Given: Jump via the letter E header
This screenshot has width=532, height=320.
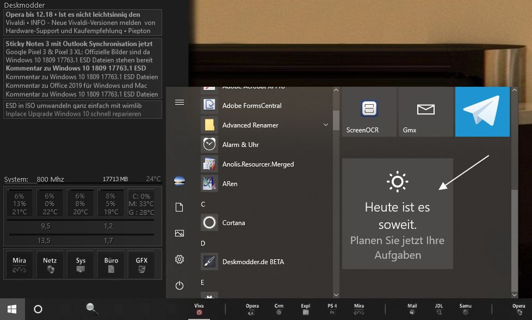Looking at the screenshot, I should pyautogui.click(x=202, y=283).
